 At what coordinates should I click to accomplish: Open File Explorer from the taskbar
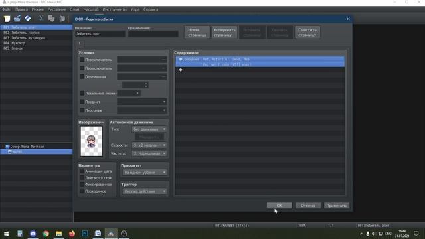59,234
